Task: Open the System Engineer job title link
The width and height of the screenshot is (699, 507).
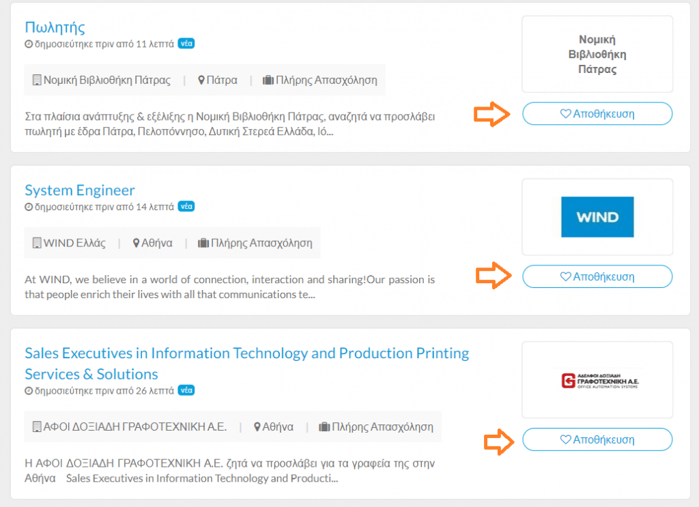Action: pyautogui.click(x=80, y=190)
